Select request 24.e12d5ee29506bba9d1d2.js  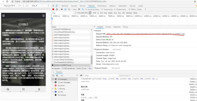[71, 32]
